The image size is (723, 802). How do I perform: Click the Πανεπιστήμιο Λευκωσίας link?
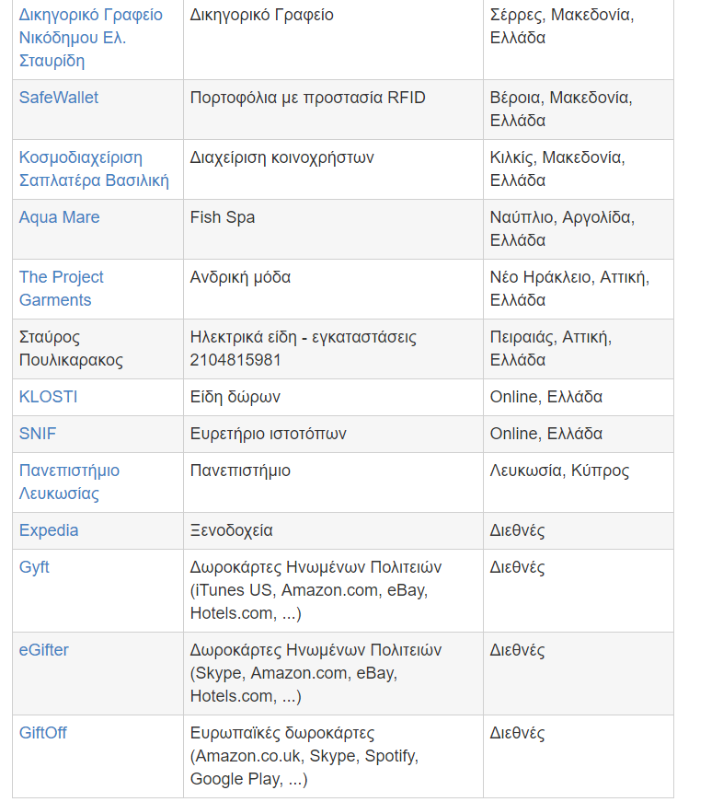[x=69, y=482]
